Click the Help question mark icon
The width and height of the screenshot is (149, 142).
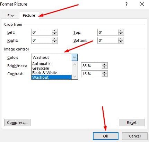126,5
